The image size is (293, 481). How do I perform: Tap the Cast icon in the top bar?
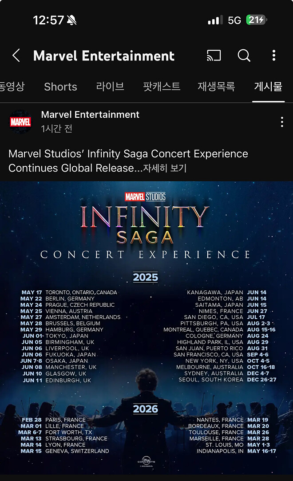(214, 56)
